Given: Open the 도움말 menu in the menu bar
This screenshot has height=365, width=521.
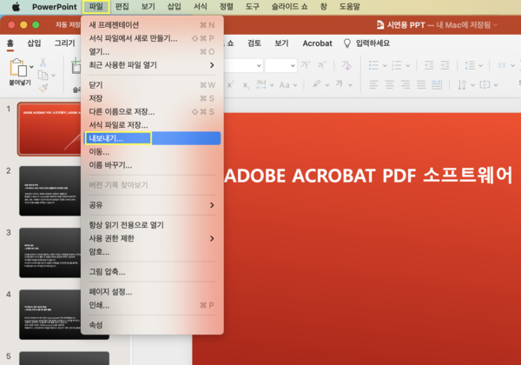Looking at the screenshot, I should click(349, 7).
